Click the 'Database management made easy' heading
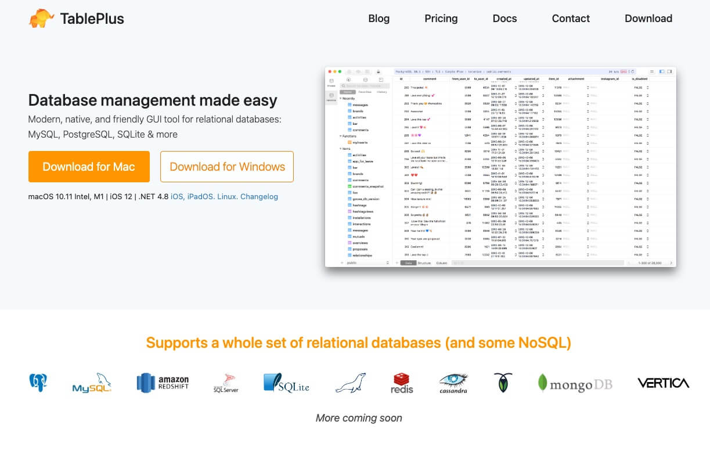The width and height of the screenshot is (710, 450). (x=153, y=100)
